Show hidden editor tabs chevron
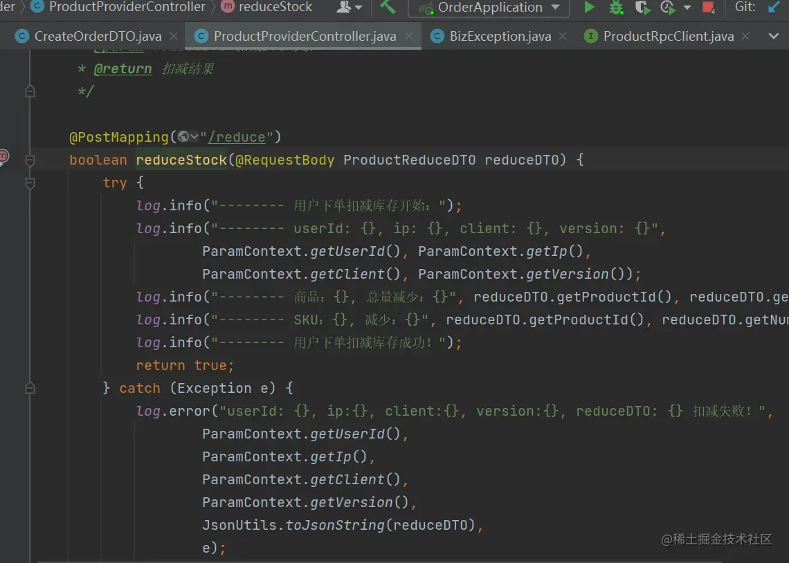This screenshot has height=563, width=789. [773, 36]
